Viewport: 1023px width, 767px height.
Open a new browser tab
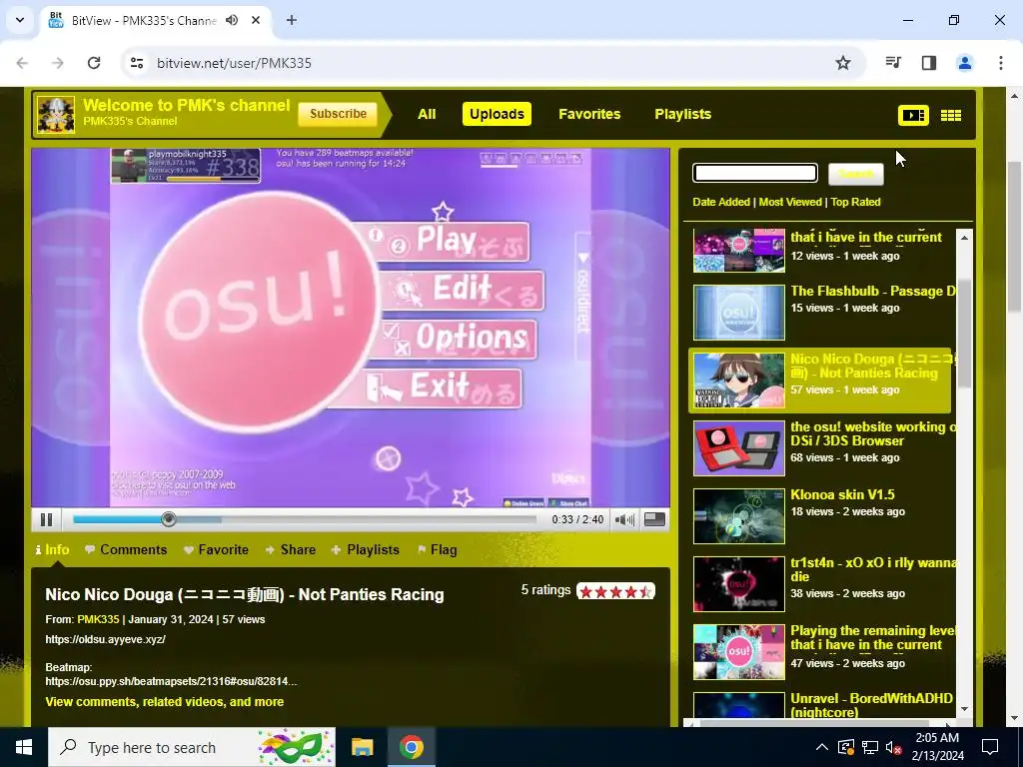coord(292,20)
